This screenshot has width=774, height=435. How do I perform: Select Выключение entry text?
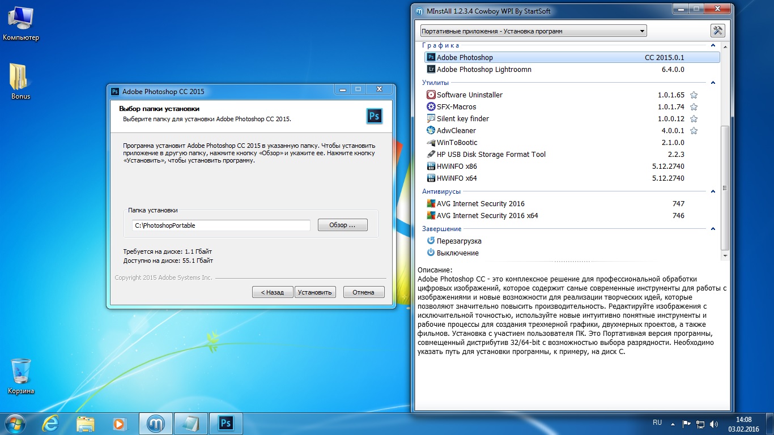point(458,253)
